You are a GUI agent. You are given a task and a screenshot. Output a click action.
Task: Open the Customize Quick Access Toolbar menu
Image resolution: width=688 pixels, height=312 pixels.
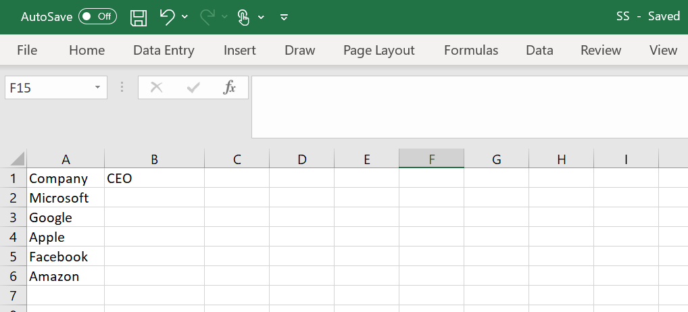(284, 17)
